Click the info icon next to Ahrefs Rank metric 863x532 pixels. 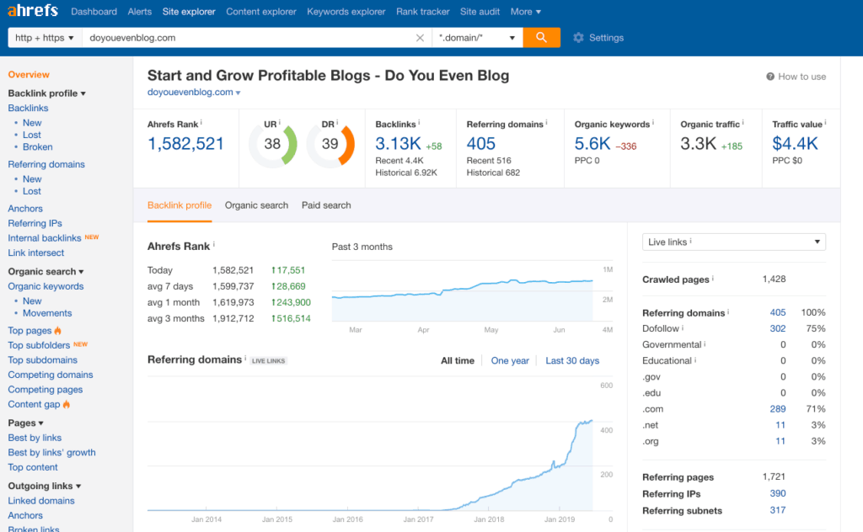[201, 122]
